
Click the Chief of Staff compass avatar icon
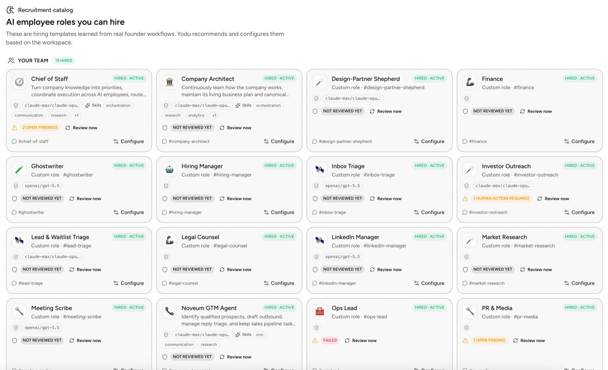[x=19, y=82]
